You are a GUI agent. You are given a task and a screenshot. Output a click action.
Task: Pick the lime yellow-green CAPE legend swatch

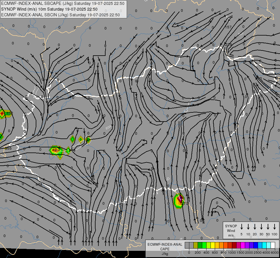[x=208, y=245]
